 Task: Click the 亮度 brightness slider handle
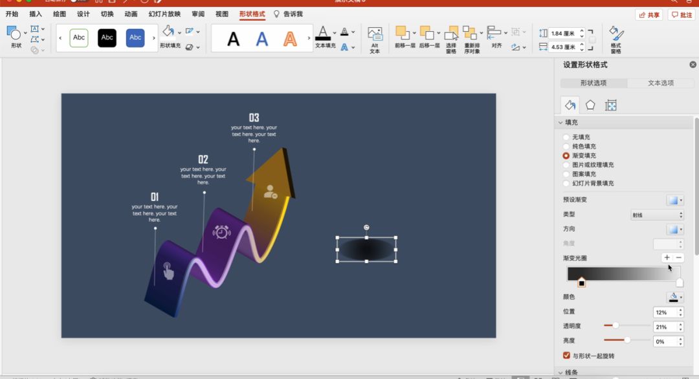tap(627, 340)
